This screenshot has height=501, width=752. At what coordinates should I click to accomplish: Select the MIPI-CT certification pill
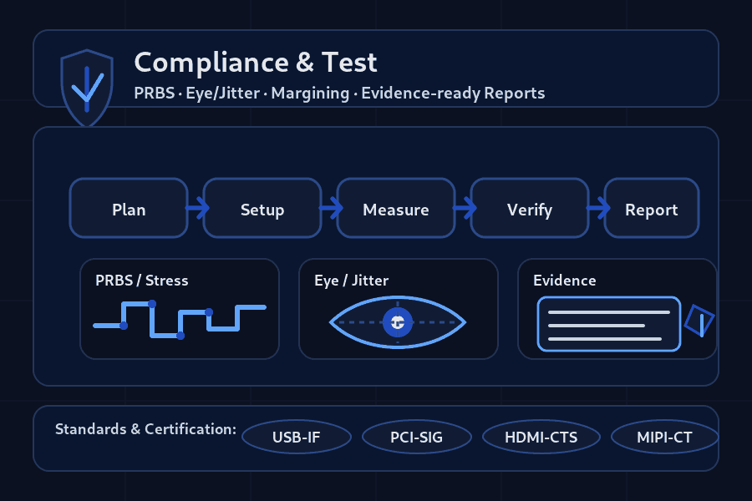pos(665,437)
